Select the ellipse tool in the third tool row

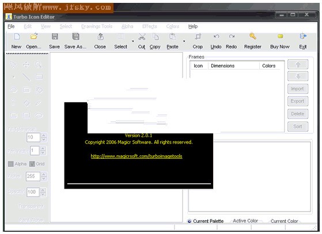(x=14, y=90)
